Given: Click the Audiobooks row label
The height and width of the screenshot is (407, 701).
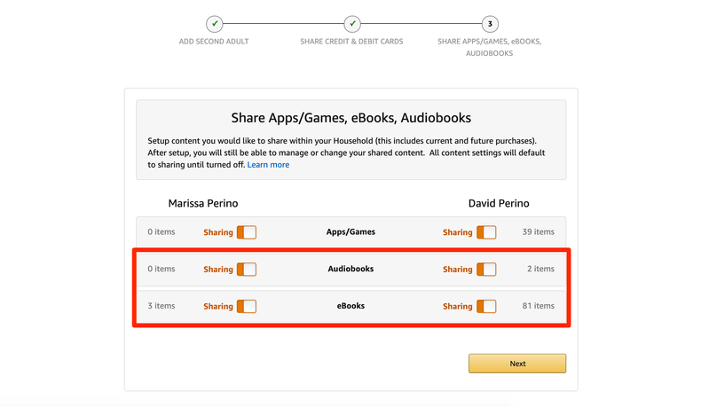Looking at the screenshot, I should click(350, 269).
